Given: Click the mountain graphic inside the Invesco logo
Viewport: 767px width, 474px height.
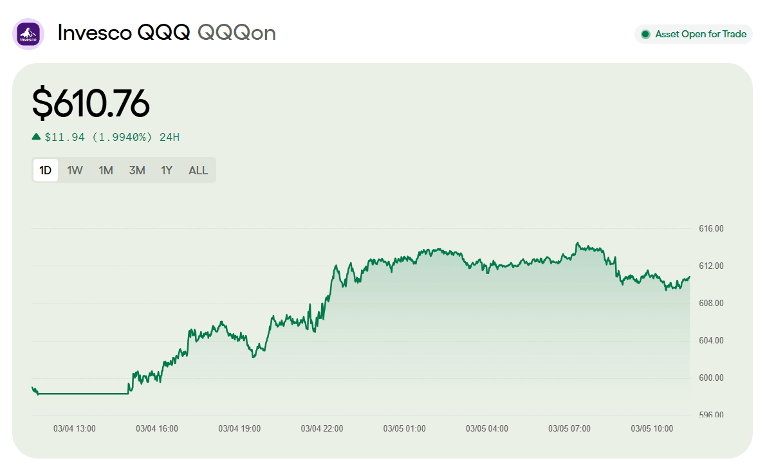Looking at the screenshot, I should [x=28, y=31].
